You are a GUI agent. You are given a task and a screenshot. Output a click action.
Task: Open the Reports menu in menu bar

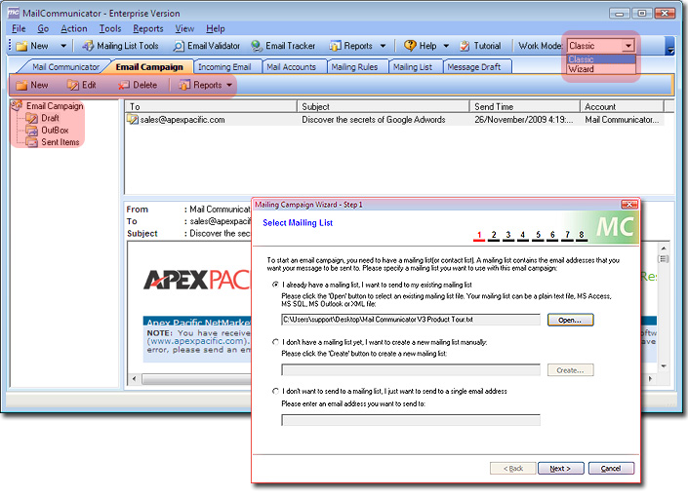coord(148,28)
